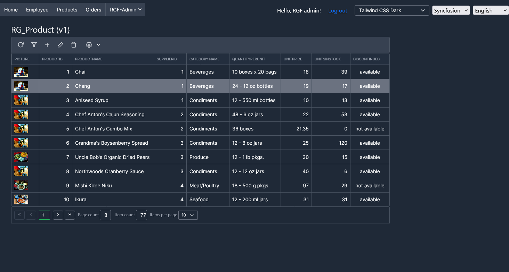
Task: Open the Employee menu item
Action: pyautogui.click(x=37, y=10)
